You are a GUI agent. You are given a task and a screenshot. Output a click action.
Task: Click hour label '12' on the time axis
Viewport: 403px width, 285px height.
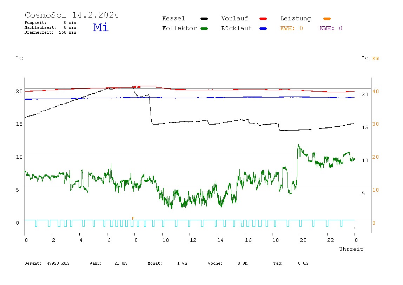point(193,240)
